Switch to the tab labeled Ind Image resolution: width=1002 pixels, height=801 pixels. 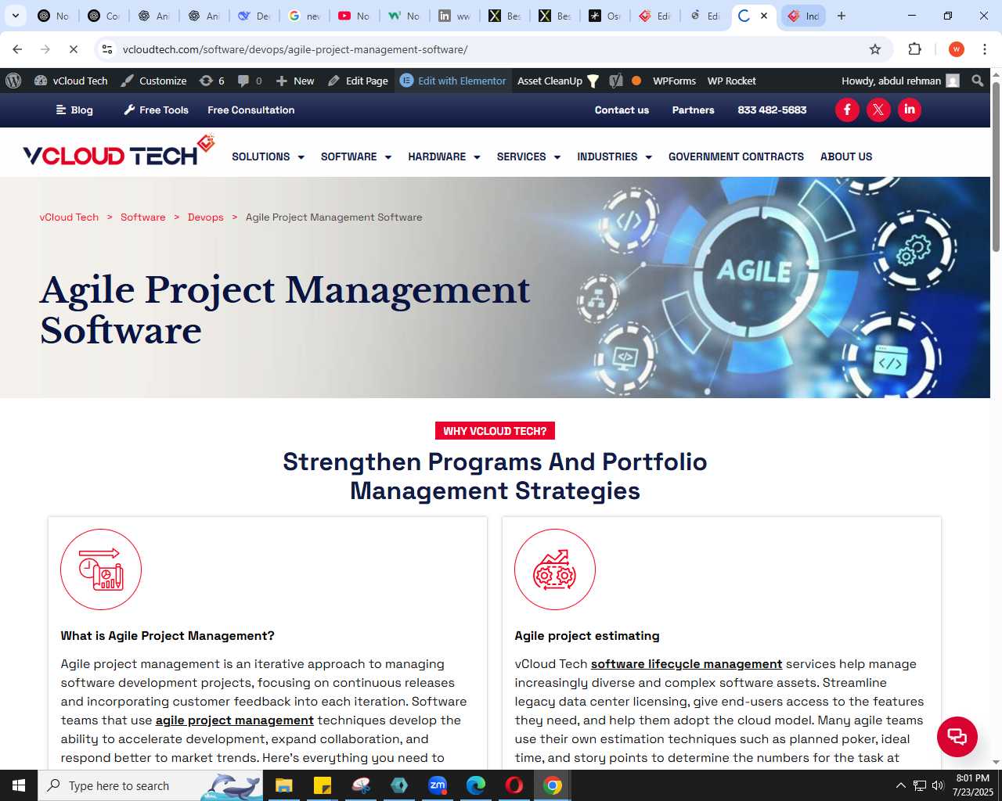click(803, 16)
